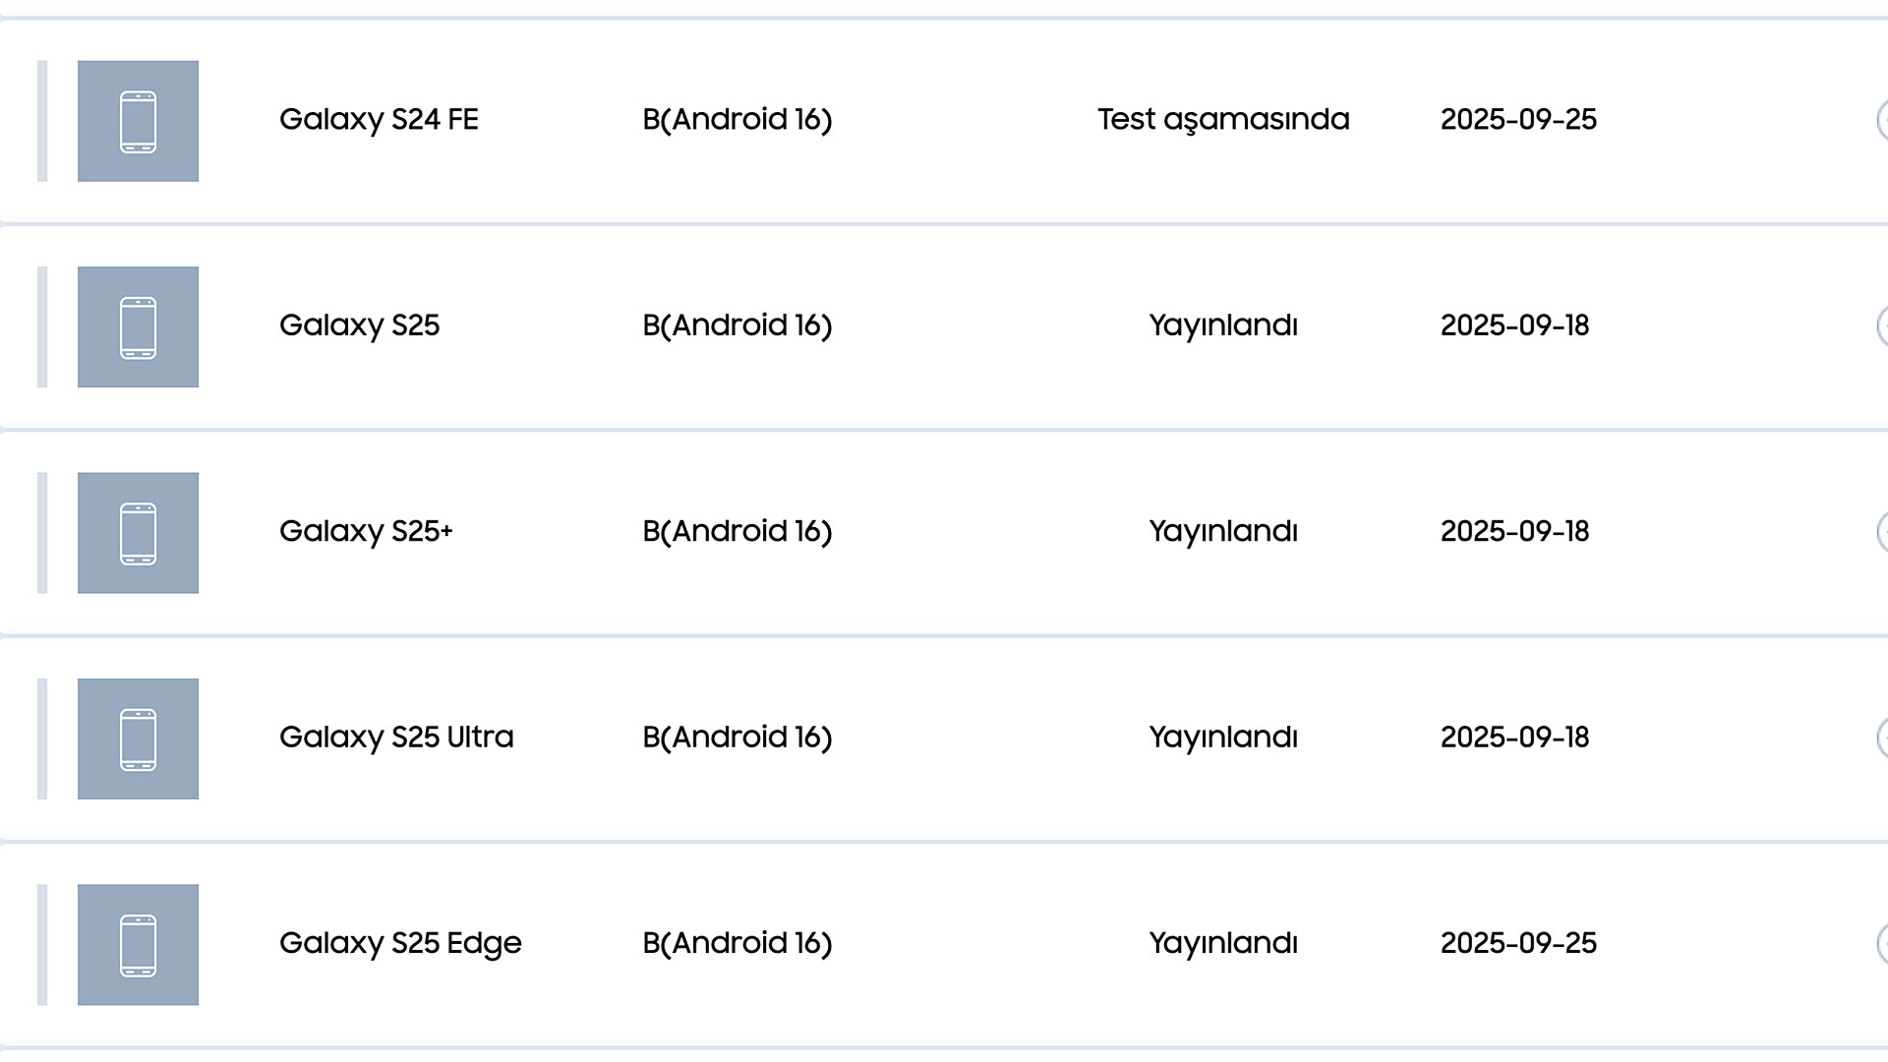
Task: Click the Galaxy S25 phone thumbnail icon
Action: point(138,326)
